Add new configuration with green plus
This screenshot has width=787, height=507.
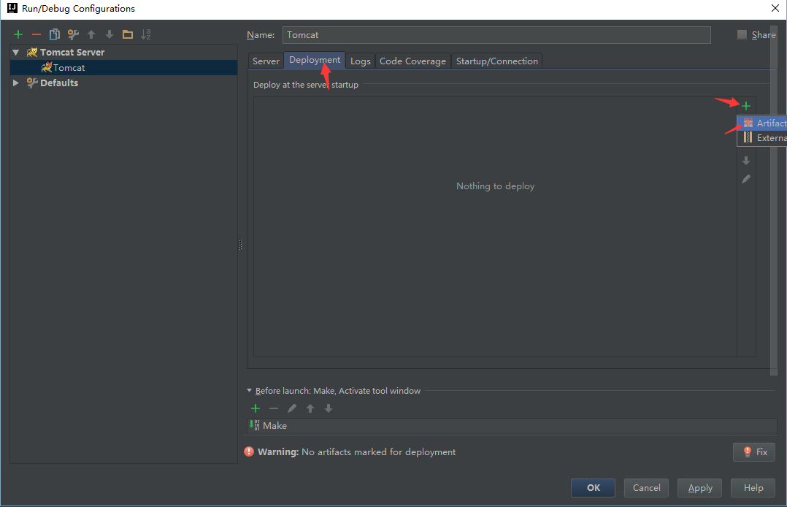[x=18, y=34]
